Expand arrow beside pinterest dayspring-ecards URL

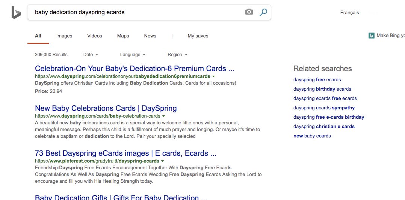(x=162, y=161)
